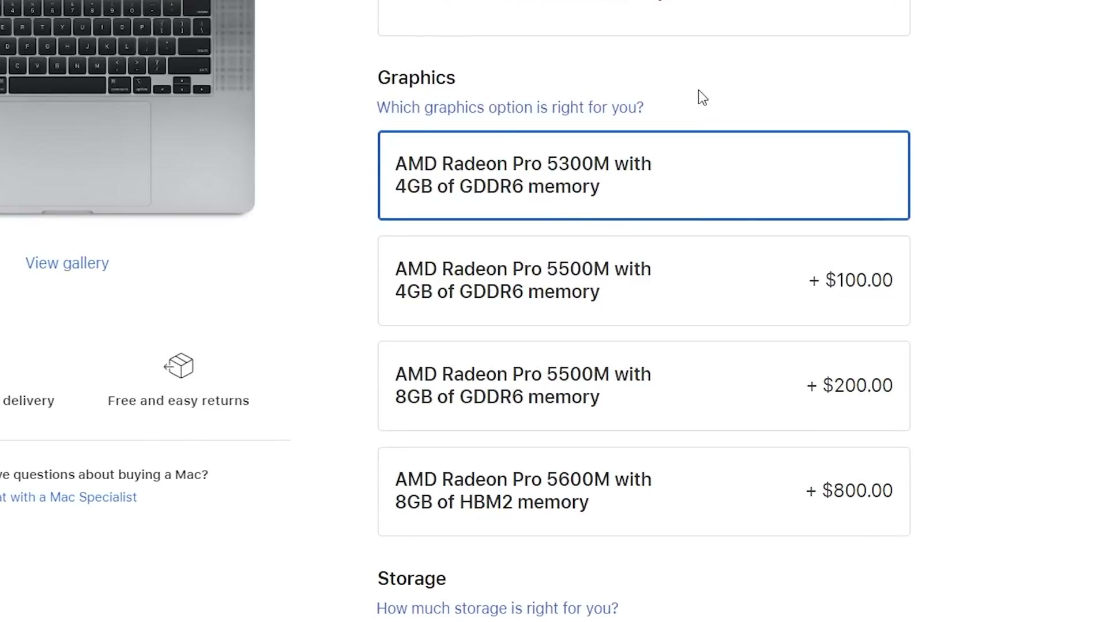Select AMD Radeon Pro 5300M 4GB GDDR6 option
The height and width of the screenshot is (622, 1107).
pyautogui.click(x=643, y=175)
